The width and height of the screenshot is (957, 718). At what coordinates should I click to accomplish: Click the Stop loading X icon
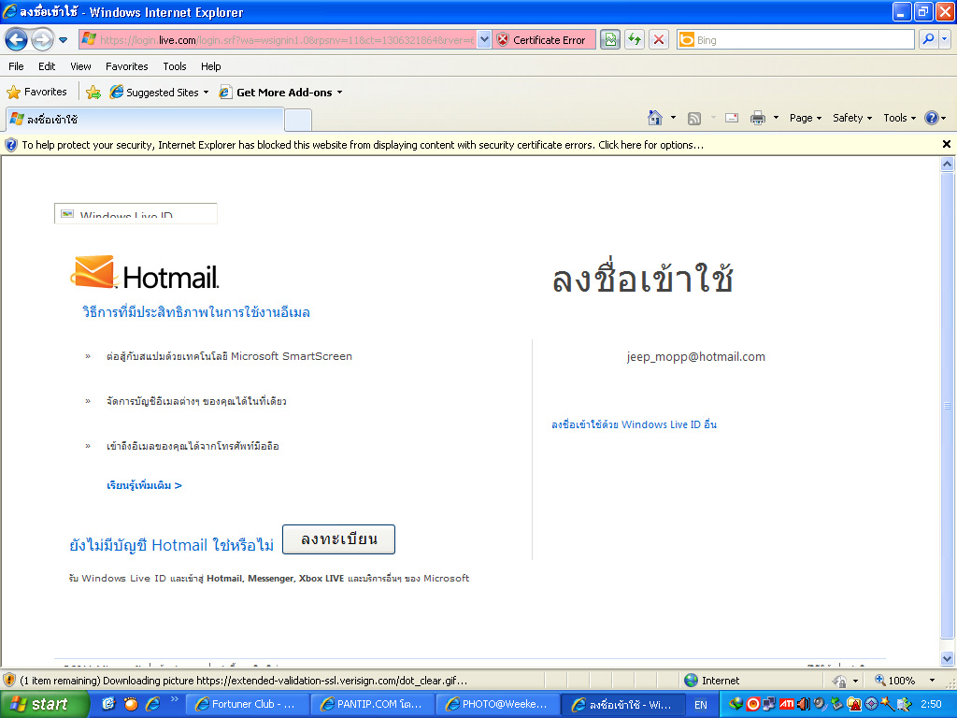(x=659, y=40)
